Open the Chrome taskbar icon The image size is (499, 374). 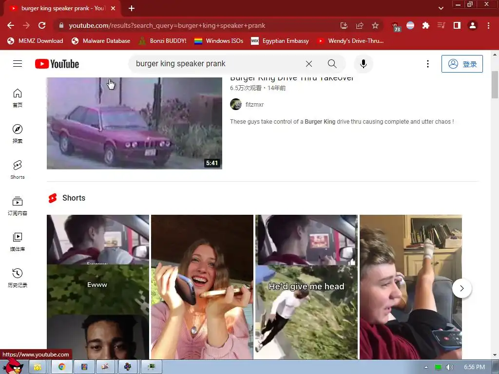point(62,367)
